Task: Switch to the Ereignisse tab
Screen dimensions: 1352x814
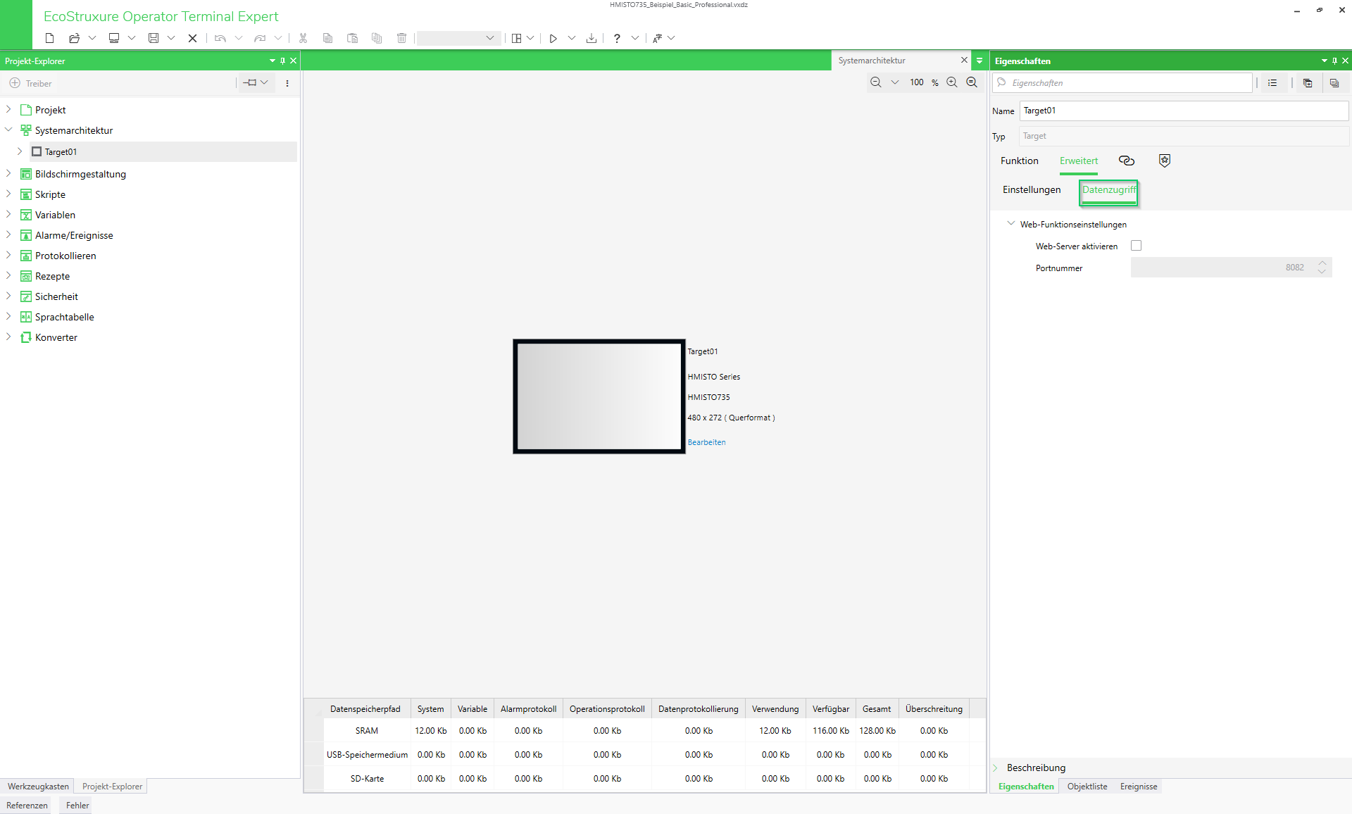Action: tap(1139, 787)
